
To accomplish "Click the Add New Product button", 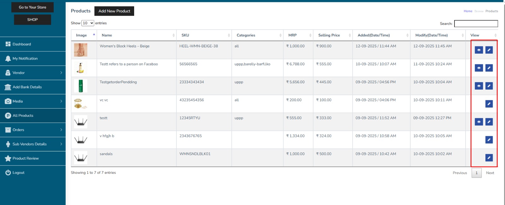I will tap(114, 11).
